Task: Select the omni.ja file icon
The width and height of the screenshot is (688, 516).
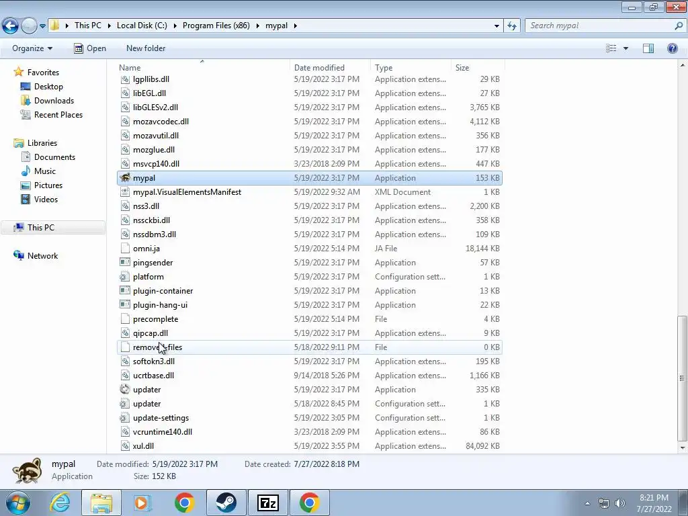Action: [x=125, y=249]
